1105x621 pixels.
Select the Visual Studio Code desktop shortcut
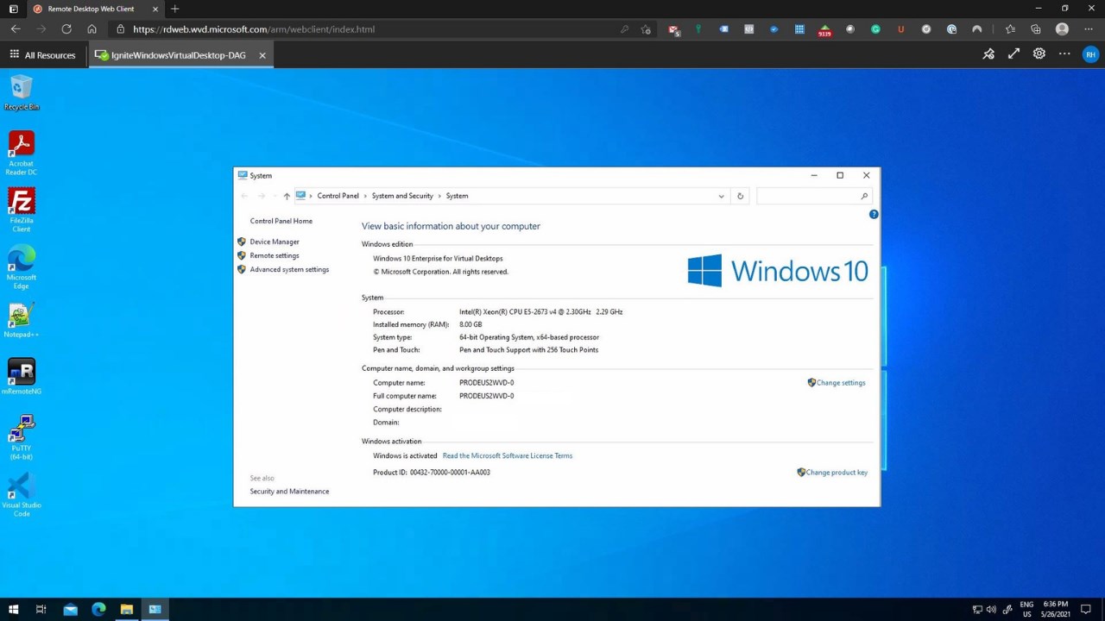22,494
